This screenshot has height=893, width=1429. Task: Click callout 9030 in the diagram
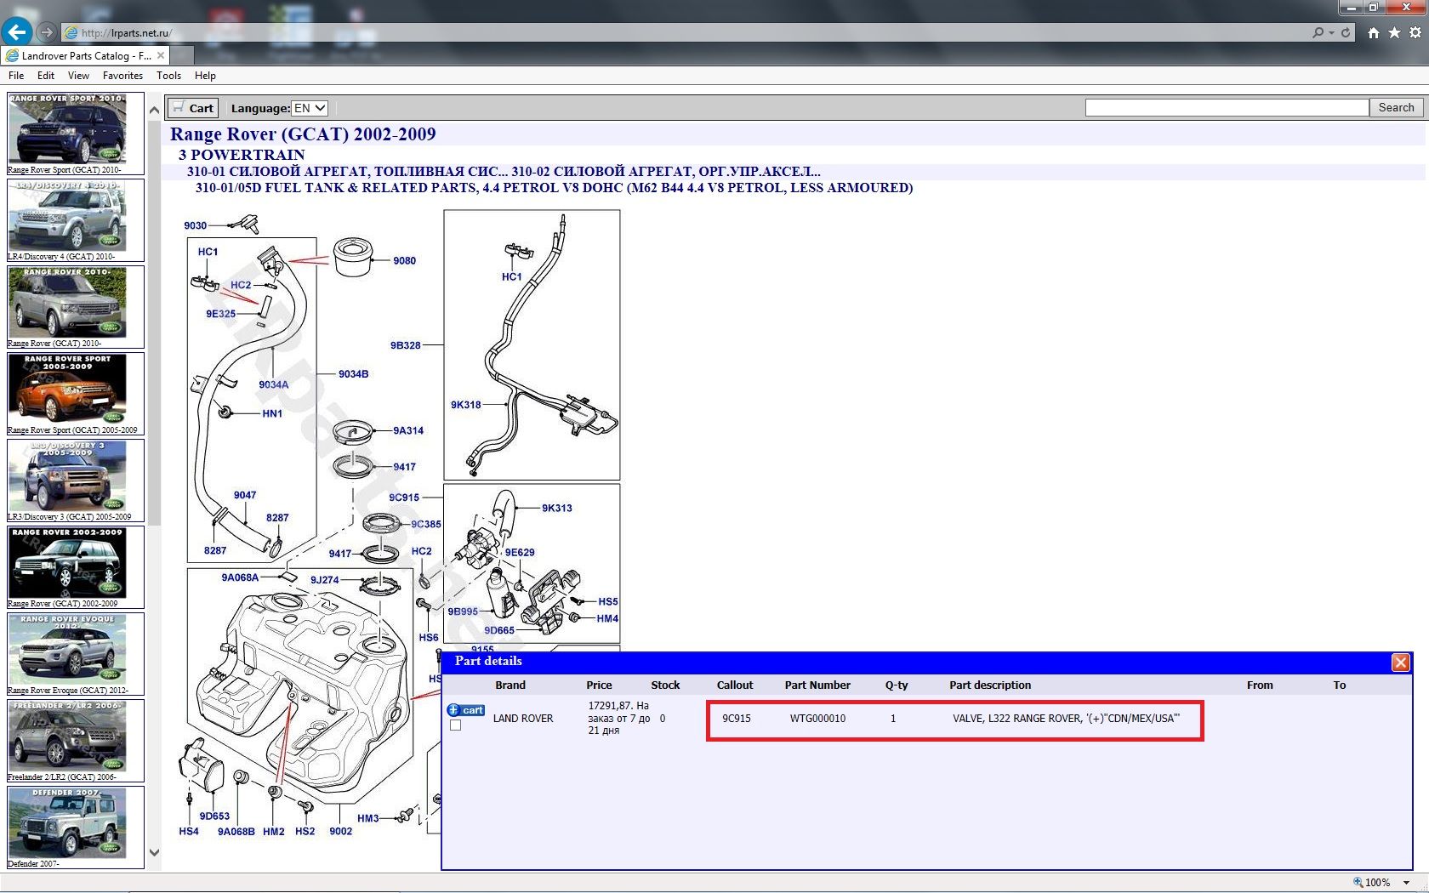pos(195,225)
